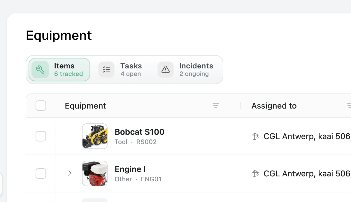This screenshot has width=351, height=202.
Task: Open the Items tab wrench icon
Action: click(x=40, y=70)
